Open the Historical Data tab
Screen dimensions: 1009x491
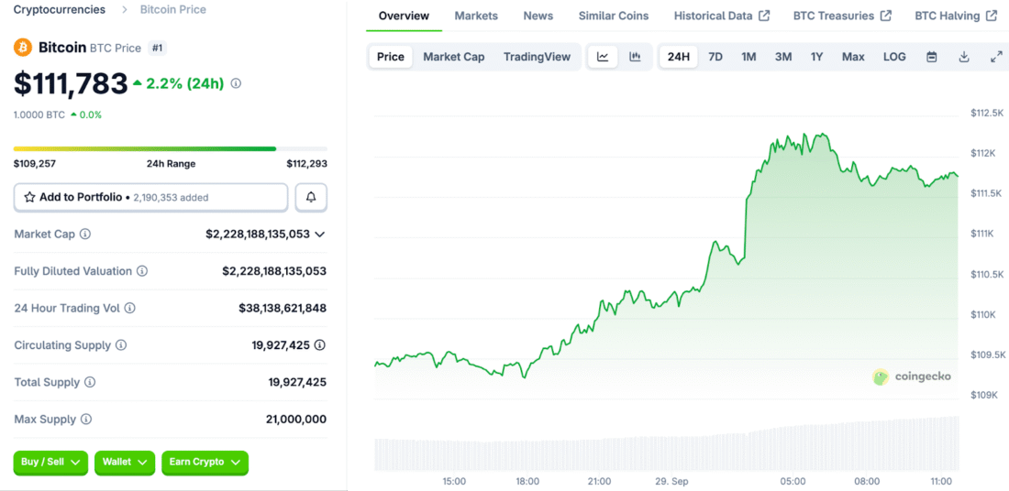point(721,16)
